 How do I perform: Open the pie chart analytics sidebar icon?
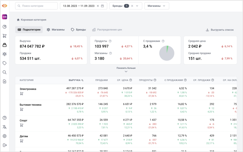click(5, 27)
